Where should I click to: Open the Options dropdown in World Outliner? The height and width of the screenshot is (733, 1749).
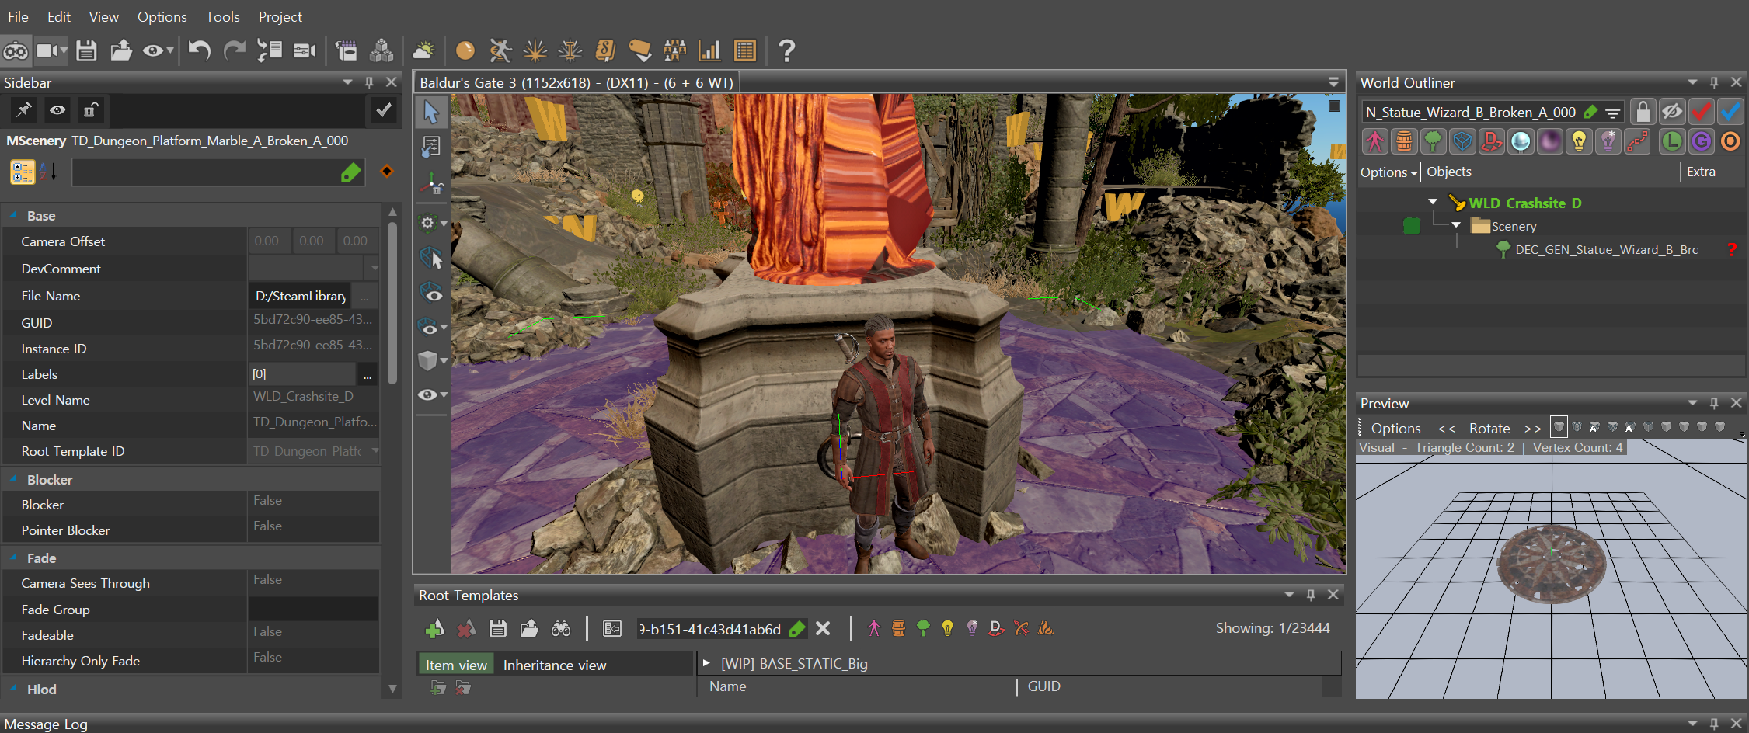point(1388,172)
